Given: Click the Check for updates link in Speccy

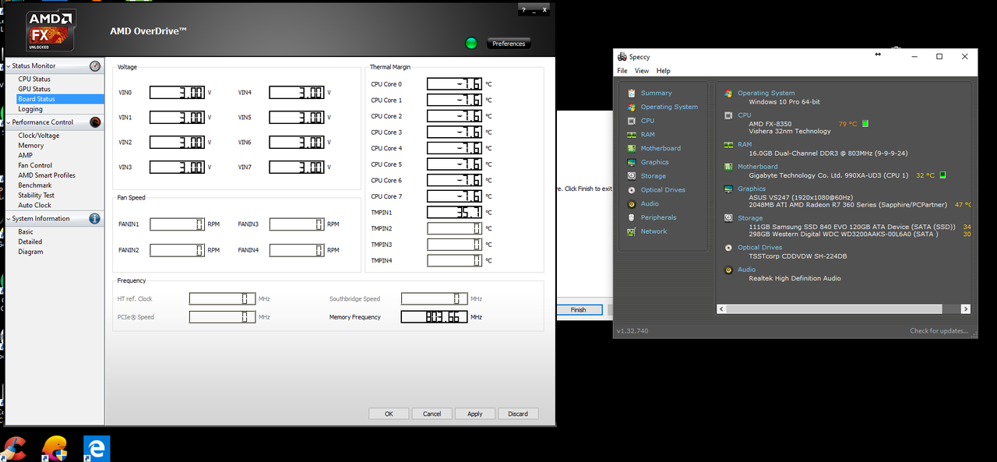Looking at the screenshot, I should point(939,331).
